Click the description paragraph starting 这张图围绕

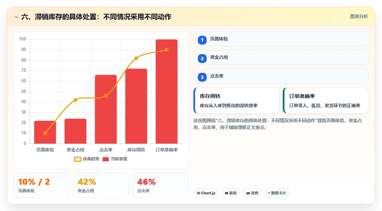point(278,124)
